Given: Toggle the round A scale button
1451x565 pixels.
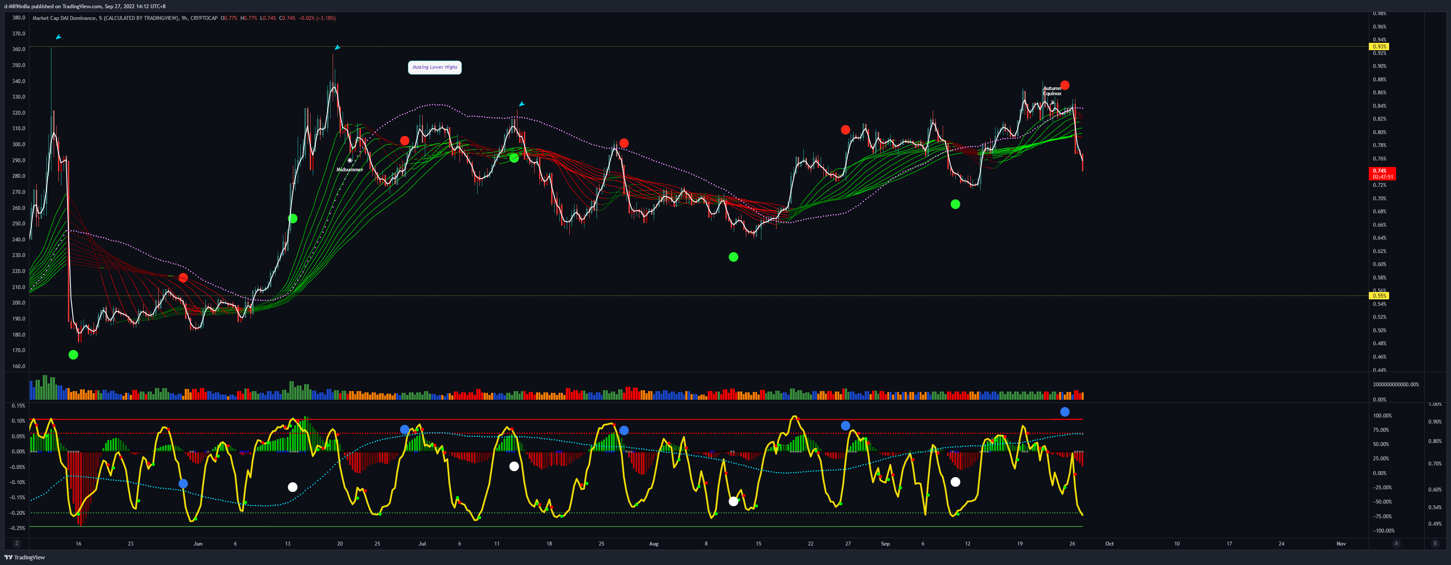Looking at the screenshot, I should coord(1396,544).
